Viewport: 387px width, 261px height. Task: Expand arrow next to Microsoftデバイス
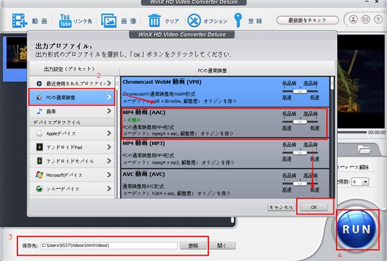[x=109, y=175]
